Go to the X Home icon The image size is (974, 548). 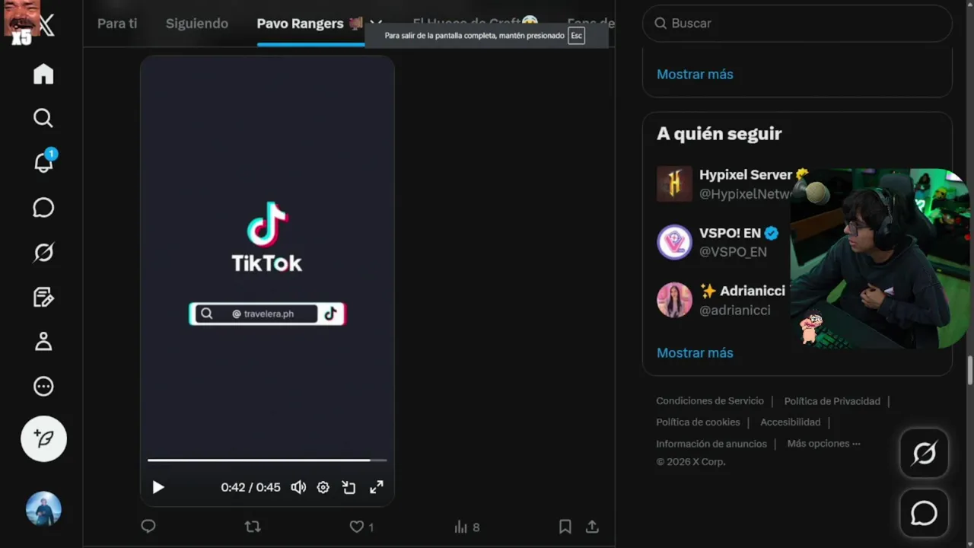click(x=43, y=74)
